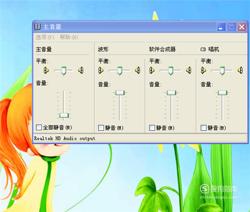
Task: Click left speaker icon in CD 唱机 balance
Action: point(203,70)
